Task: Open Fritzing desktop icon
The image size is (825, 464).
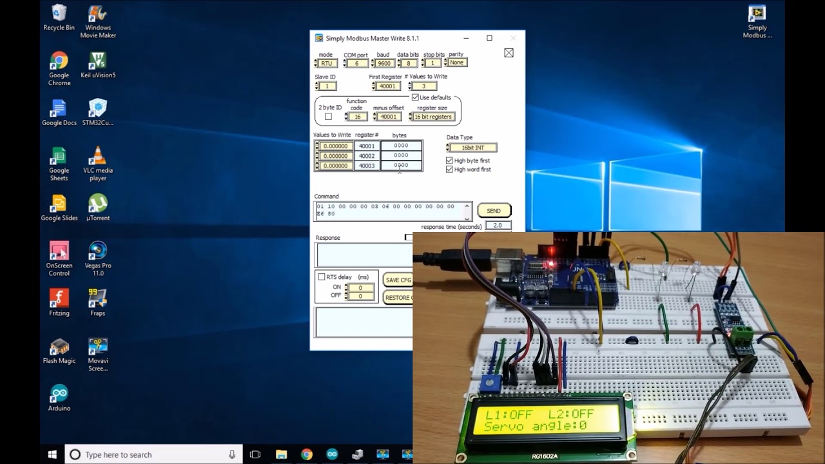Action: (59, 303)
